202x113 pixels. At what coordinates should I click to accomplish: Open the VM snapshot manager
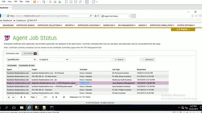click(60, 2)
